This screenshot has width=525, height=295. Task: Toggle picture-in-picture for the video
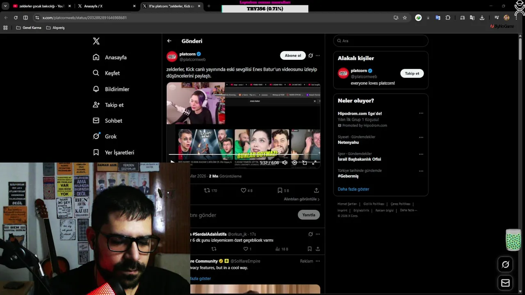(x=304, y=163)
